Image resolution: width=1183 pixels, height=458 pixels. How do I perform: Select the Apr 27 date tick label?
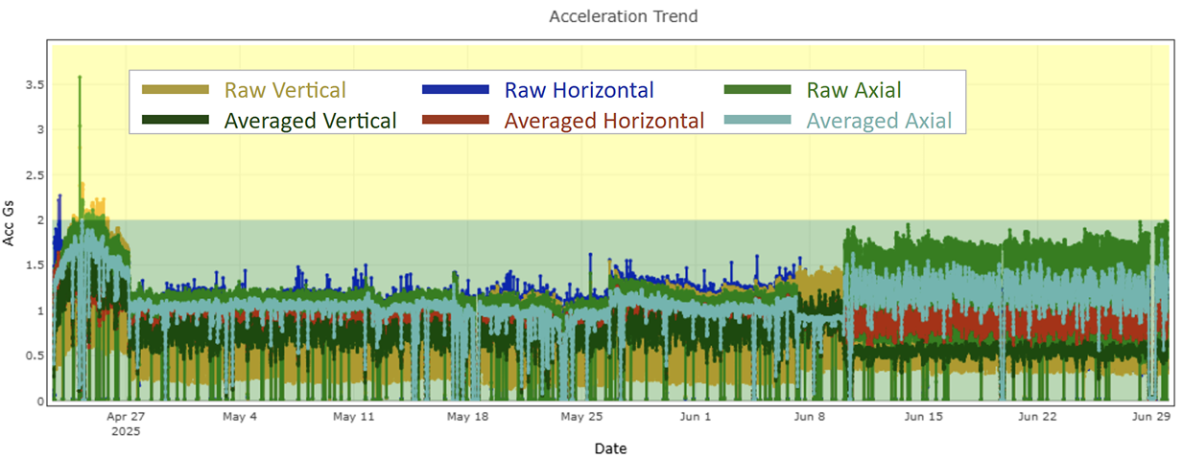126,417
